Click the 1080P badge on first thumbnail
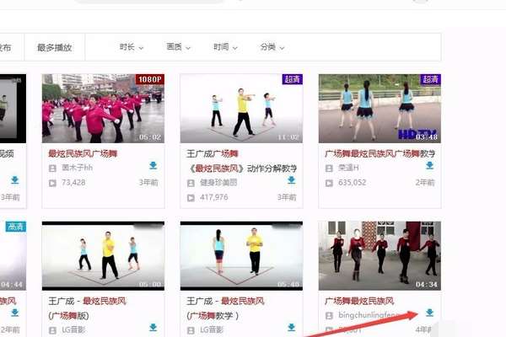 (x=150, y=79)
